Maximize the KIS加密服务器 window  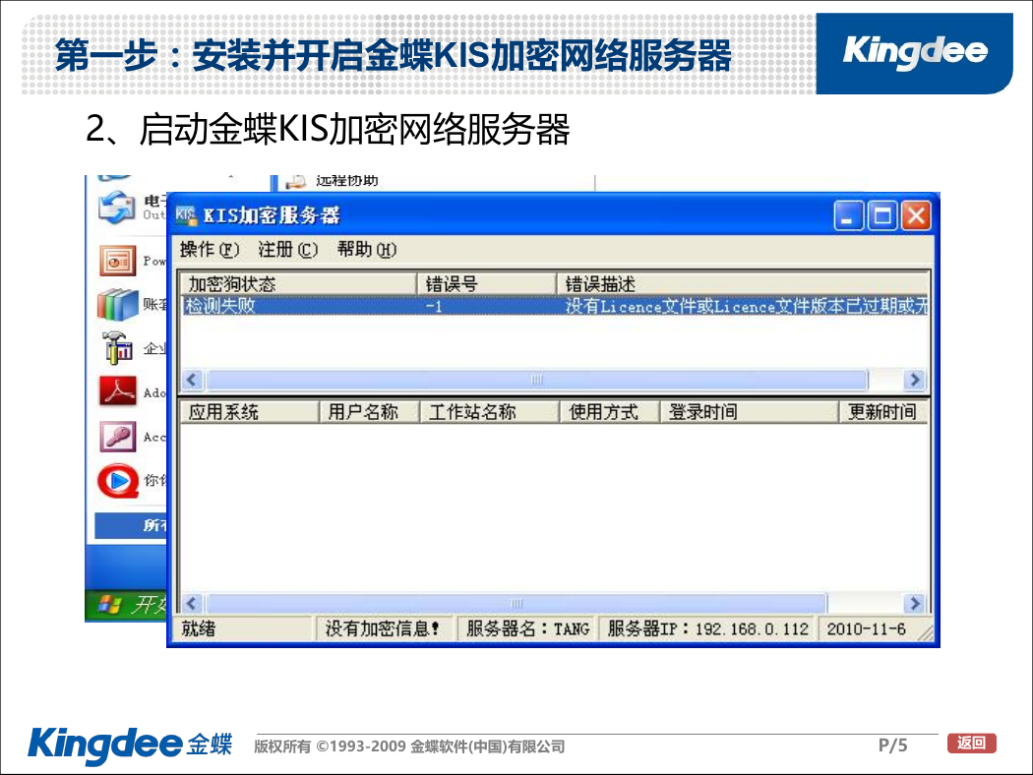pos(882,216)
